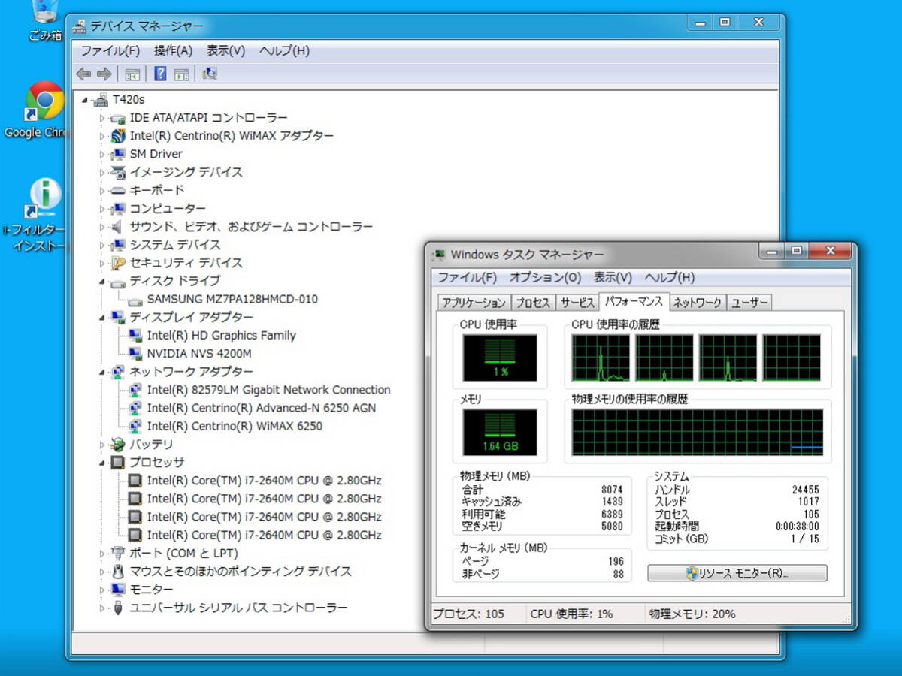The image size is (902, 676).
Task: Expand the IDE ATA/ATAPI コントローラー node
Action: [103, 118]
